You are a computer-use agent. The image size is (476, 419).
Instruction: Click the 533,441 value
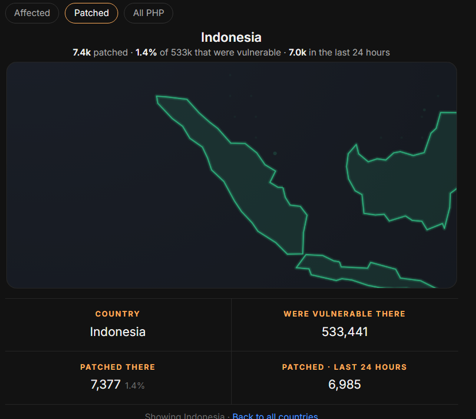(x=345, y=332)
